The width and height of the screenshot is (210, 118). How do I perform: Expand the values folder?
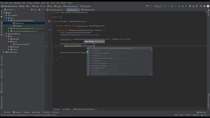9,49
